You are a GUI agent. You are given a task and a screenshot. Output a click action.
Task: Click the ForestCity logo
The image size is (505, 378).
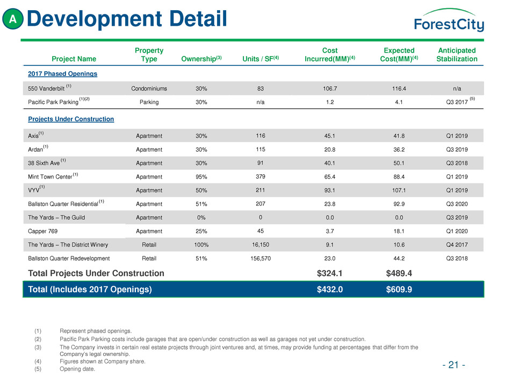pos(449,20)
